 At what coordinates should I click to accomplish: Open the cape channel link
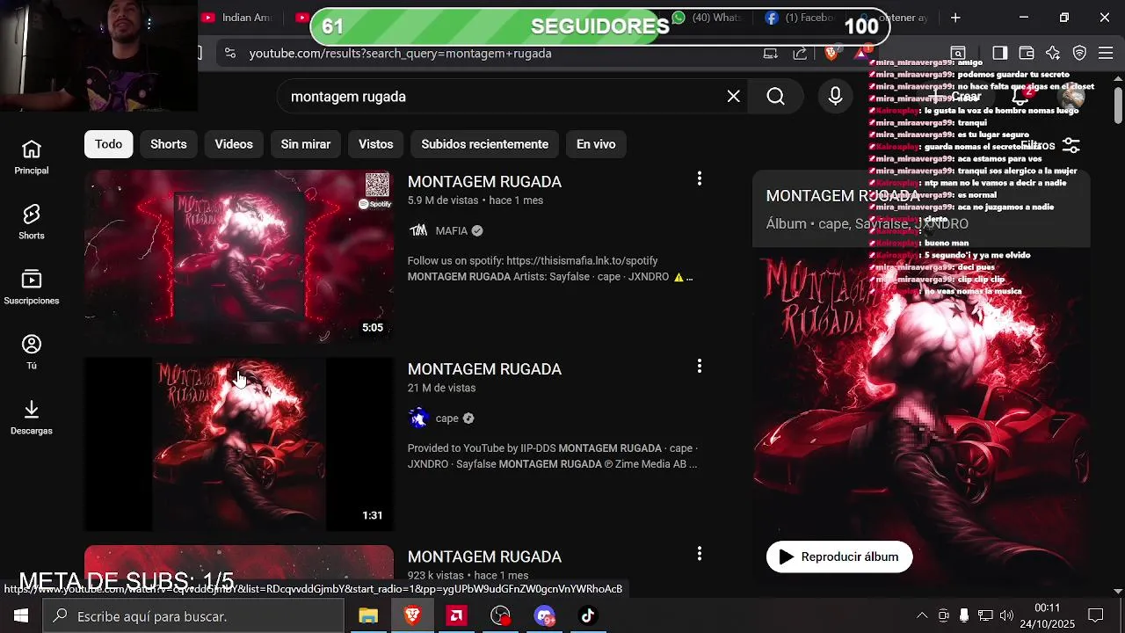tap(447, 418)
